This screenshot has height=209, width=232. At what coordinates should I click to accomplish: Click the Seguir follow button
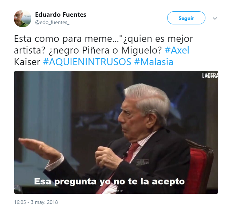coord(186,18)
